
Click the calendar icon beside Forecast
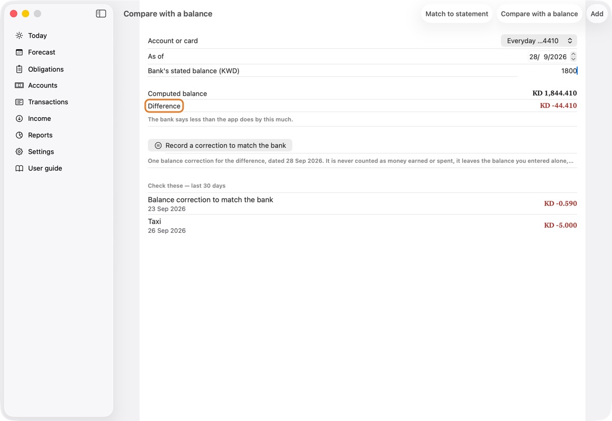[x=19, y=52]
